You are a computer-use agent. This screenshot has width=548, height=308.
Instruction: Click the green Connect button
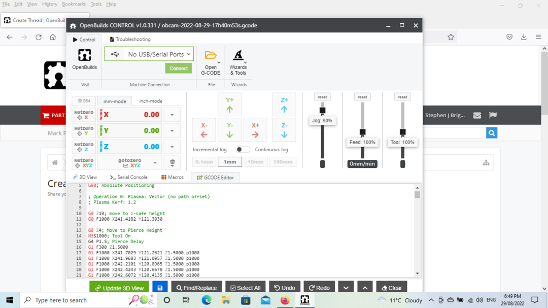coord(179,69)
